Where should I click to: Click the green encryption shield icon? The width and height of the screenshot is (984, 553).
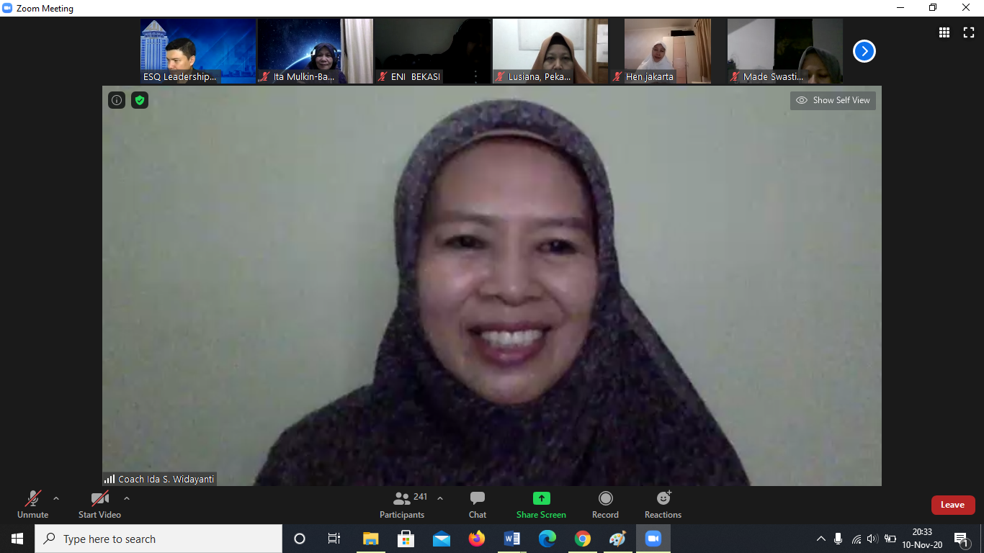(140, 100)
